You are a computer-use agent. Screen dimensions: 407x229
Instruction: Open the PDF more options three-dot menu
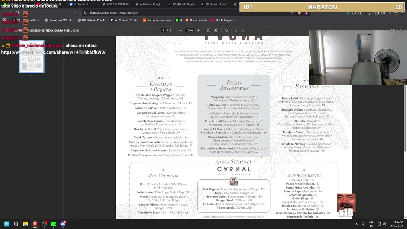point(400,30)
